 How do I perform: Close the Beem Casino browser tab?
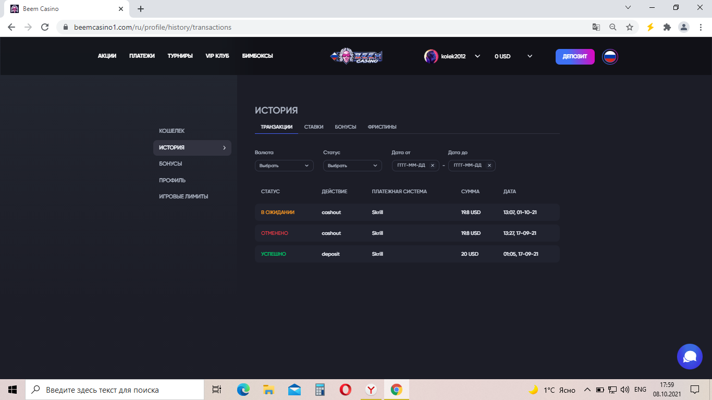point(121,9)
